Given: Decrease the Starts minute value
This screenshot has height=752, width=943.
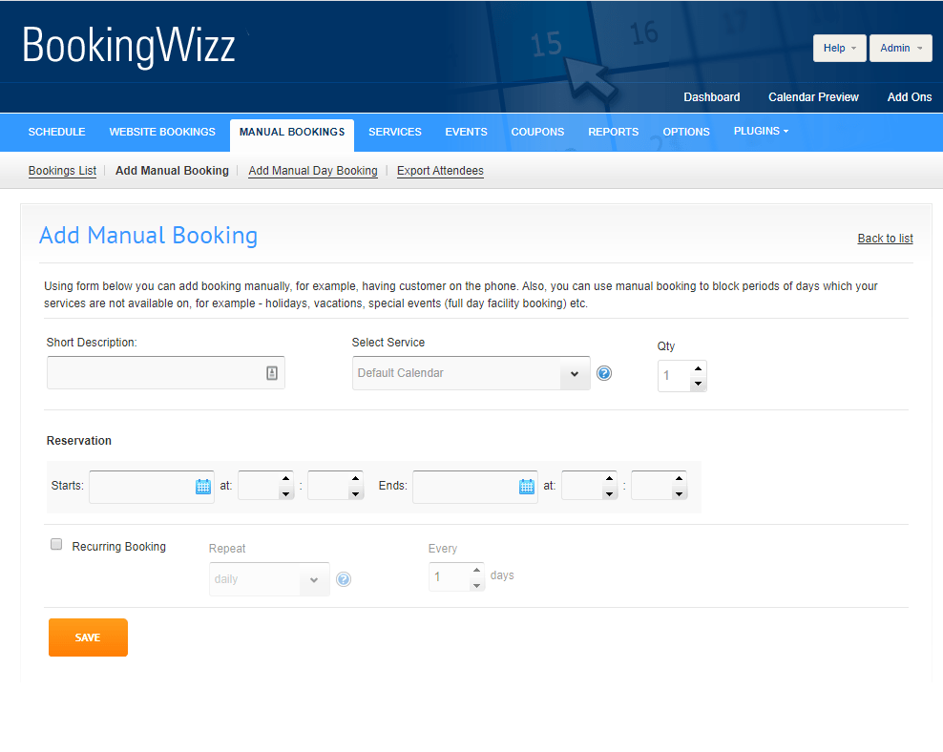Looking at the screenshot, I should [355, 494].
